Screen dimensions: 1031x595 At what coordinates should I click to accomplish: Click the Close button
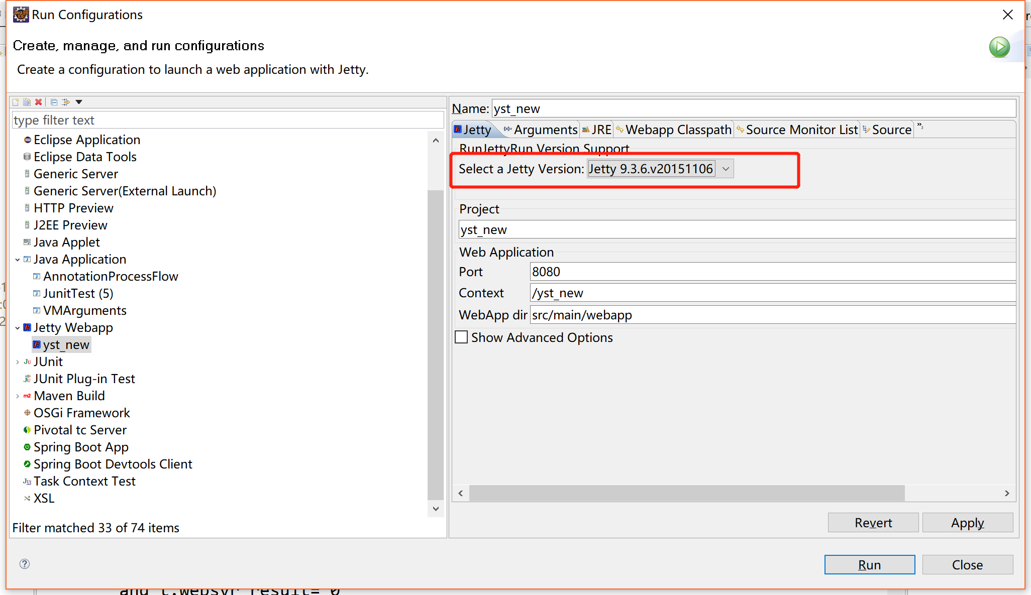(968, 565)
